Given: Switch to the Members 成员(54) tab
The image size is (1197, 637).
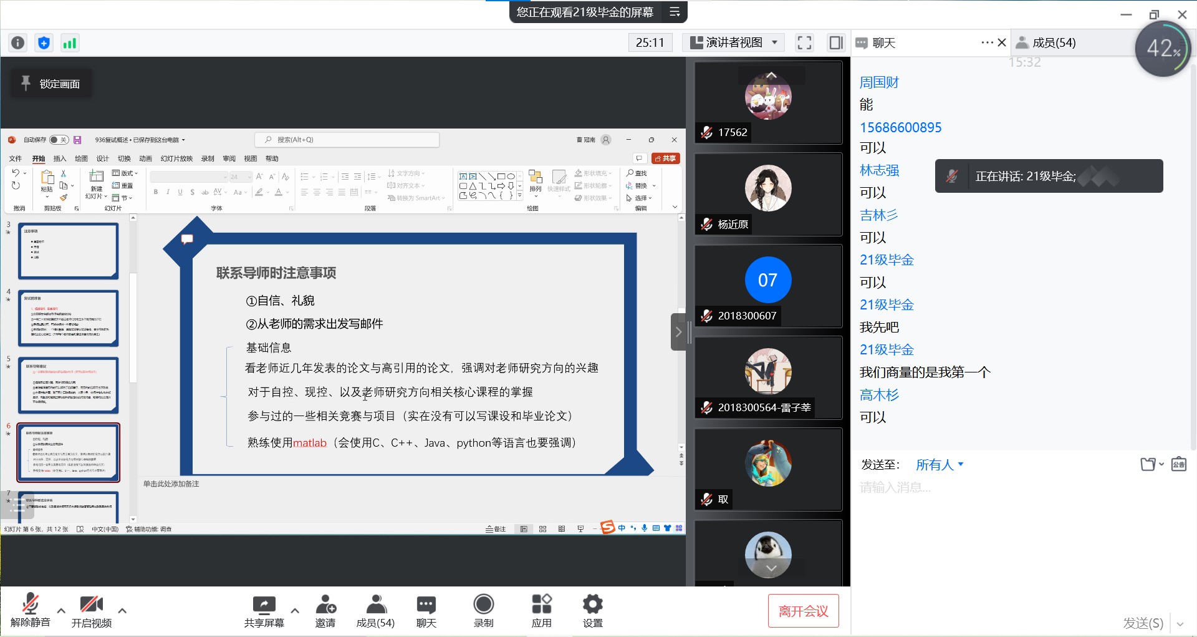Looking at the screenshot, I should 1054,43.
